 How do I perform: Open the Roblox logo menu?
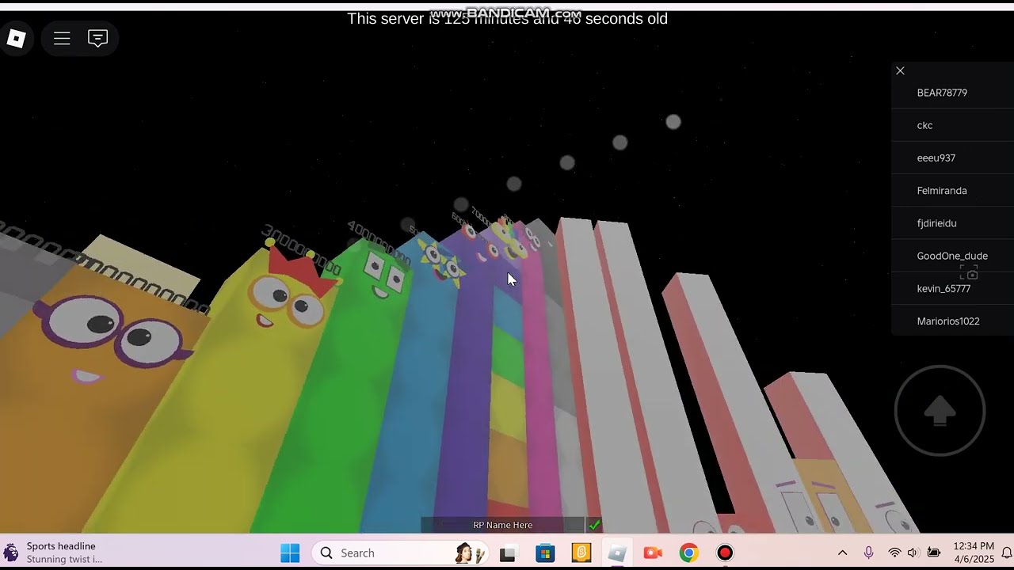coord(16,38)
